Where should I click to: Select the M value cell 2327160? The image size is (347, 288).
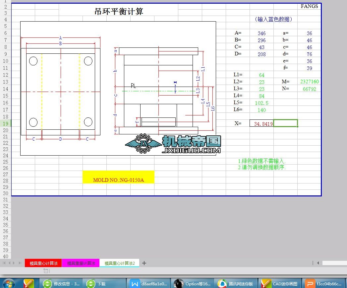coord(309,82)
